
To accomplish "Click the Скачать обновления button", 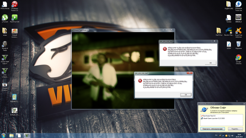I will (212, 129).
